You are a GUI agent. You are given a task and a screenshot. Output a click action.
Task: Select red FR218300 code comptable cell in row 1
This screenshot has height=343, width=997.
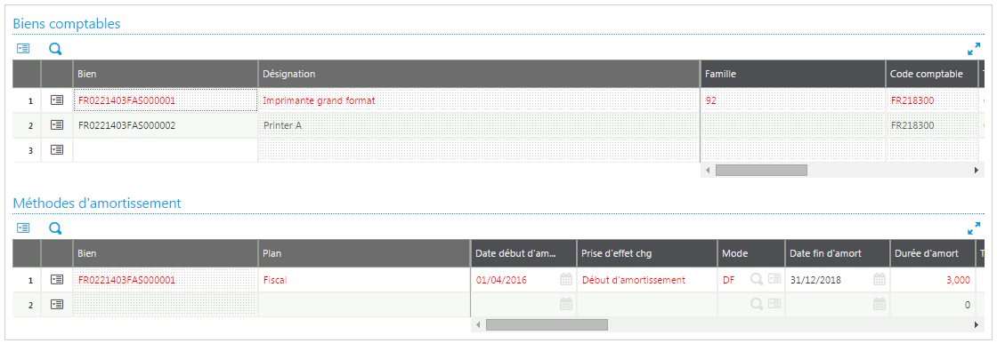tap(932, 100)
